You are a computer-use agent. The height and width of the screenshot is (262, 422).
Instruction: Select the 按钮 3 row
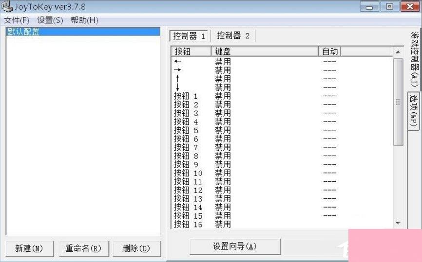click(282, 113)
